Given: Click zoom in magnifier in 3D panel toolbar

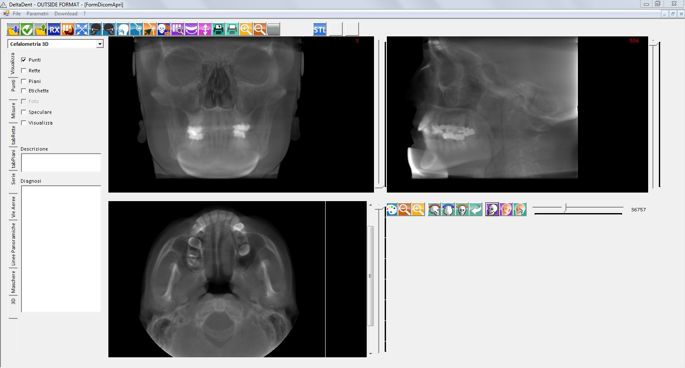Looking at the screenshot, I should [419, 209].
